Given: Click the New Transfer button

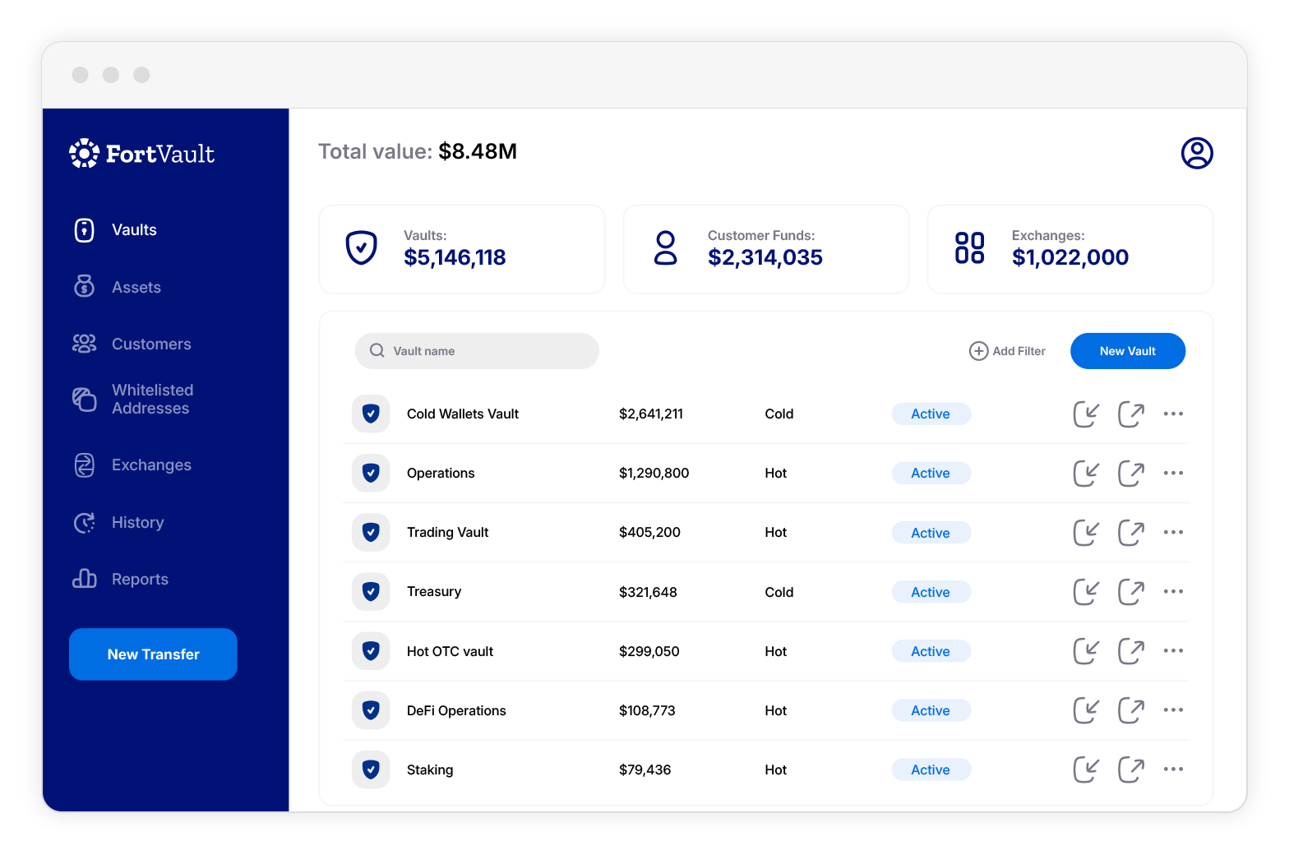Looking at the screenshot, I should (153, 654).
